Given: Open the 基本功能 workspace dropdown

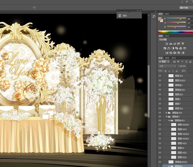Looking at the screenshot, I should (x=186, y=8).
